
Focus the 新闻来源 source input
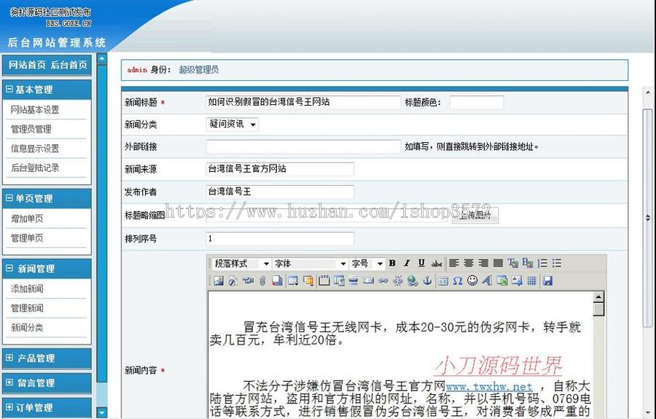280,169
